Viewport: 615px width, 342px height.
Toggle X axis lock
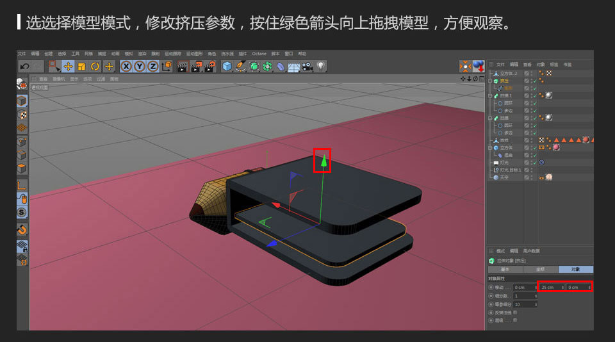126,67
